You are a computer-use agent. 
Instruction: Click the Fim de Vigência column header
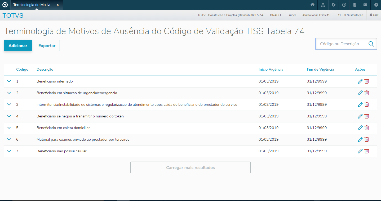click(x=320, y=70)
